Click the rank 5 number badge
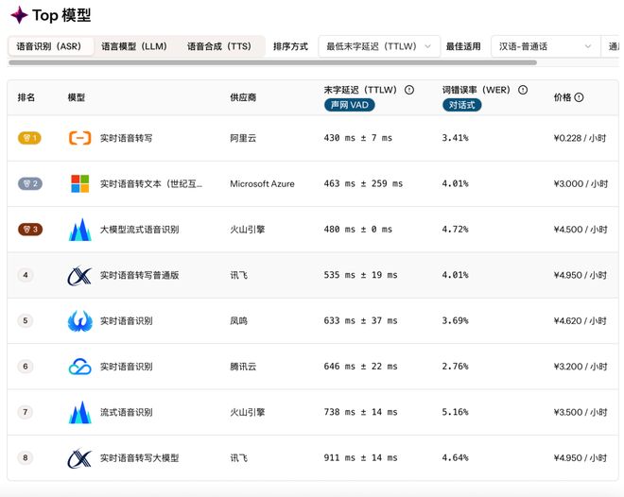Screen dimensions: 624x497 point(26,320)
